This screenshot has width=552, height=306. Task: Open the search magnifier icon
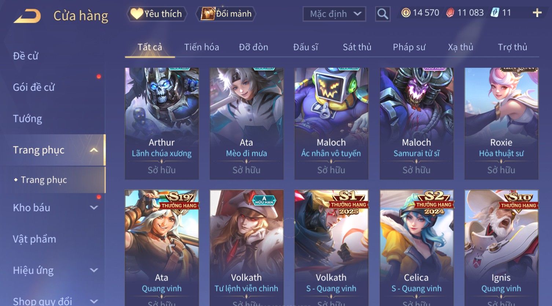pyautogui.click(x=382, y=14)
